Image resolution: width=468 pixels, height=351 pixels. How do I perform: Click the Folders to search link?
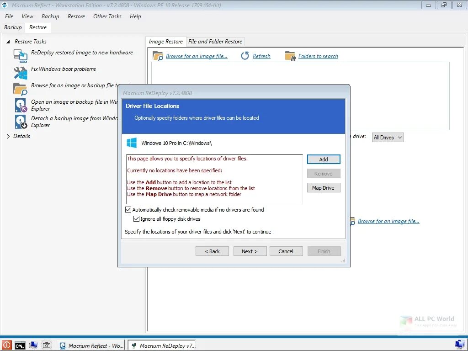pyautogui.click(x=318, y=56)
